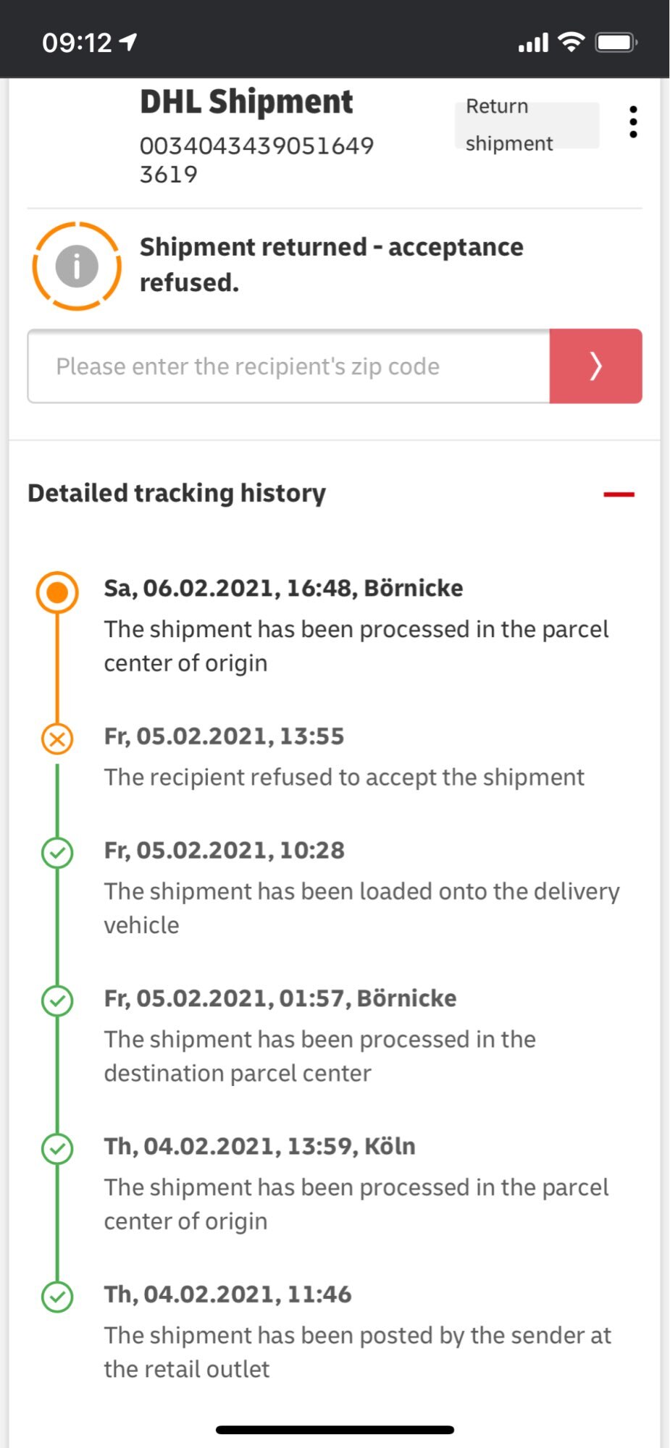Viewport: 670px width, 1448px height.
Task: Open the three-dot more options menu
Action: pos(633,122)
